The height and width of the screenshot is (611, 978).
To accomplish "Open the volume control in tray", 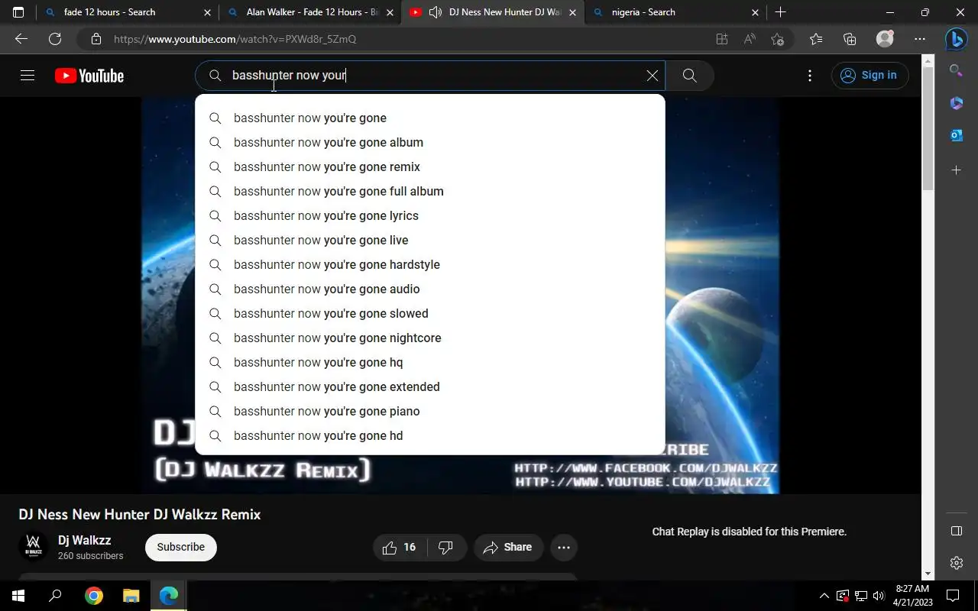I will 879,596.
